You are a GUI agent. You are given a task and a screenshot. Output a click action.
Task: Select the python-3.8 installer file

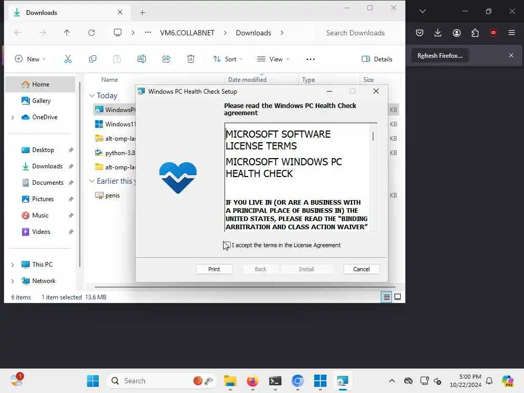coord(115,152)
